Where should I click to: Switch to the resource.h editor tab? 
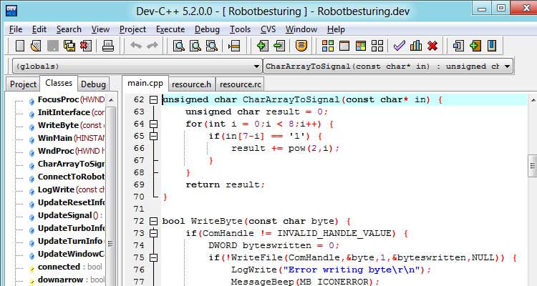(191, 84)
